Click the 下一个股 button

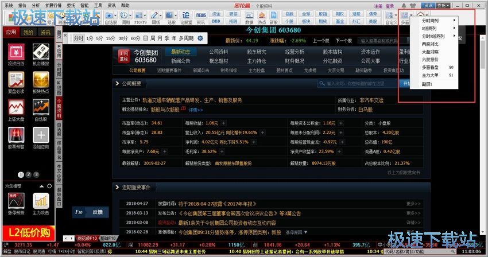343,41
